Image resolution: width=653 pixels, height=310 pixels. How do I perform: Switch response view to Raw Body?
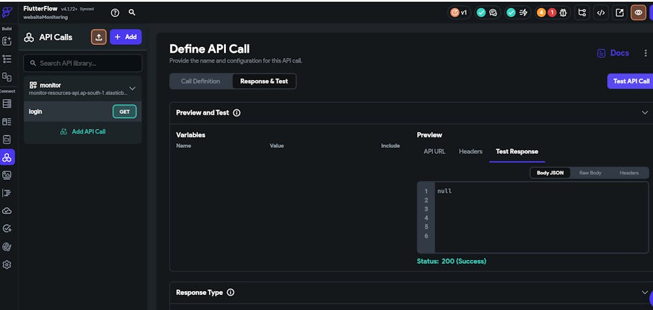click(x=590, y=173)
